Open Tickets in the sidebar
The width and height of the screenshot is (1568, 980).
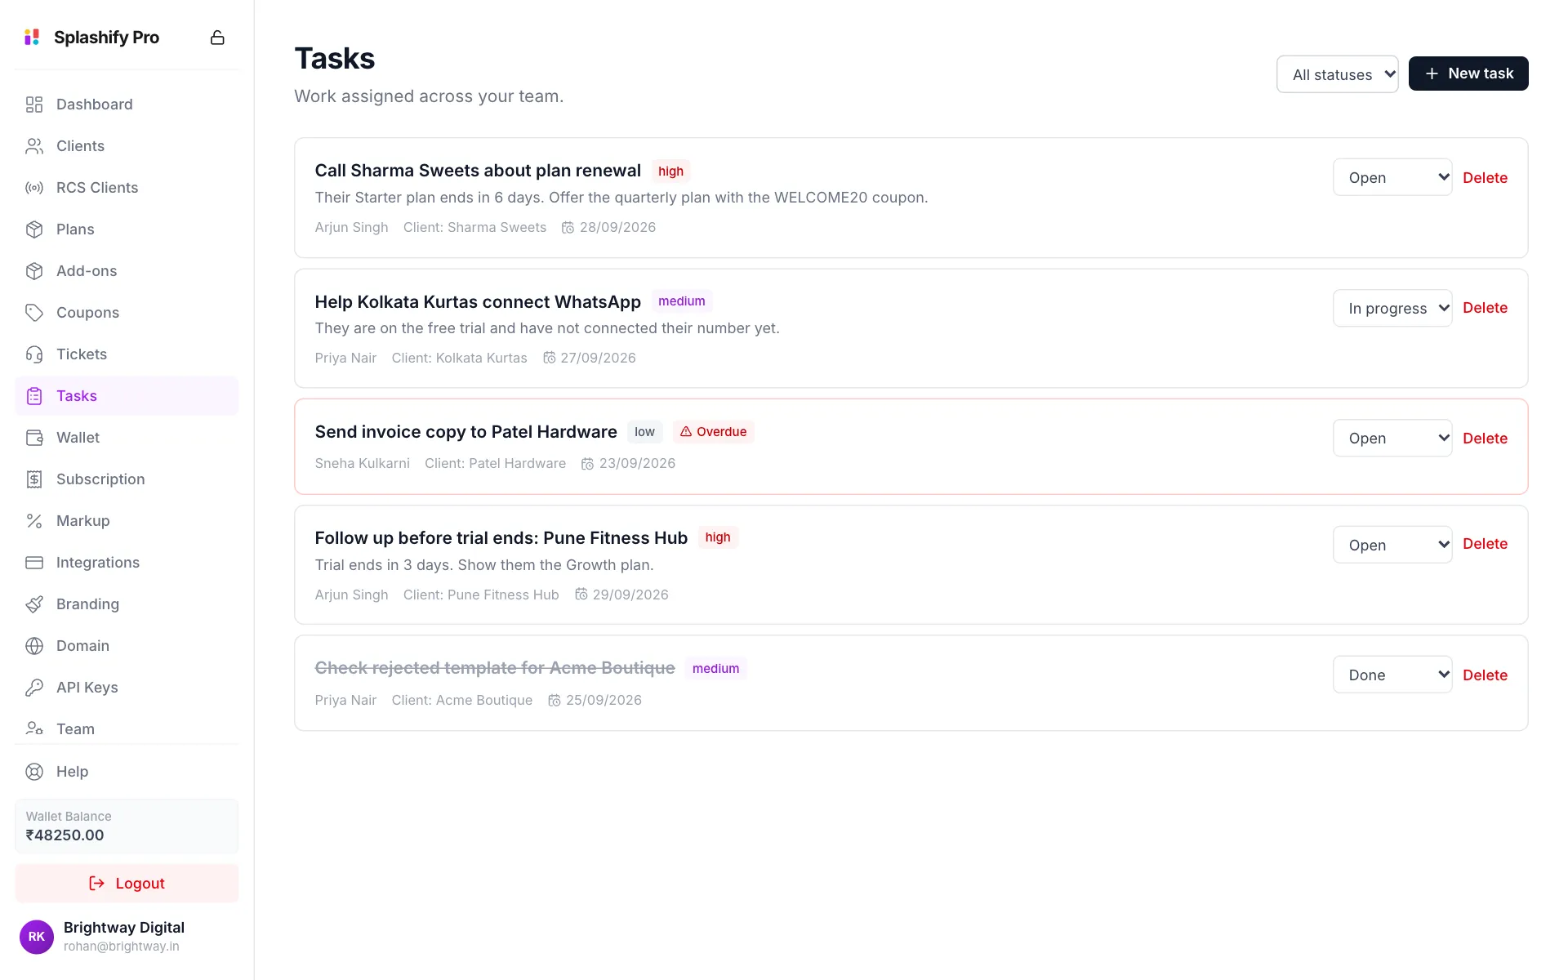point(127,354)
